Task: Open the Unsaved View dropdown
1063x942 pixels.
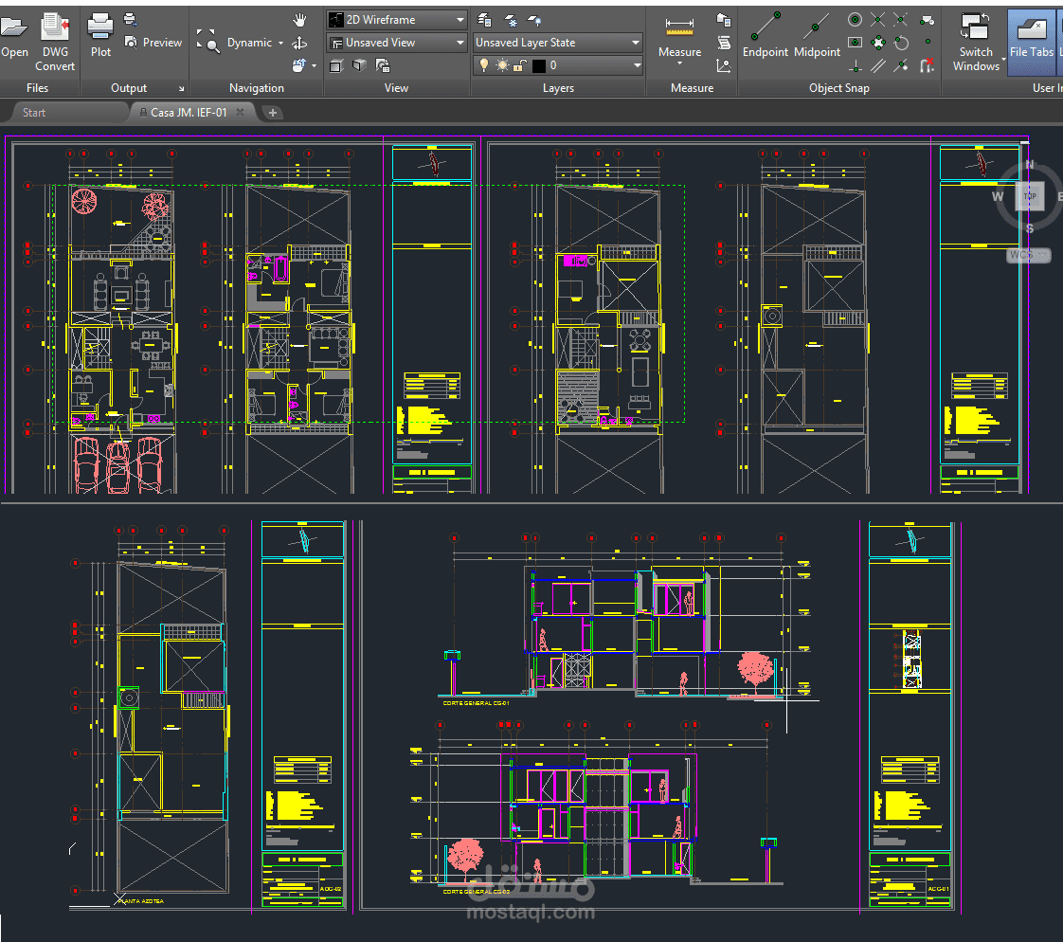Action: tap(397, 43)
